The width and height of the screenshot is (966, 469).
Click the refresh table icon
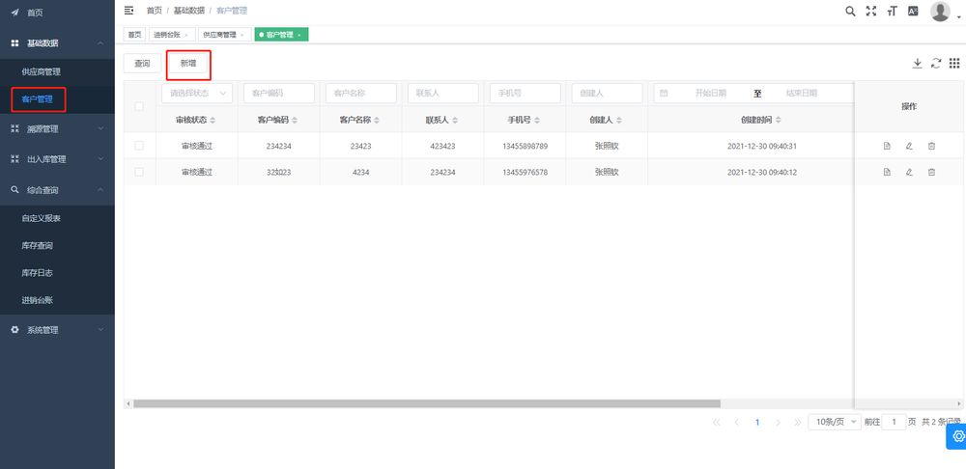click(935, 63)
